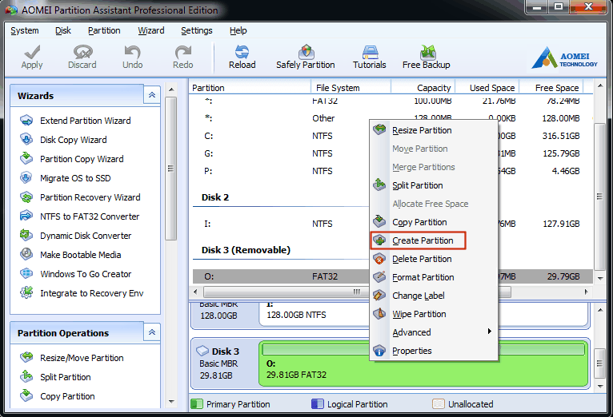Screen dimensions: 613x417
Task: Click Split Partition in Partition Operations panel
Action: pos(66,377)
